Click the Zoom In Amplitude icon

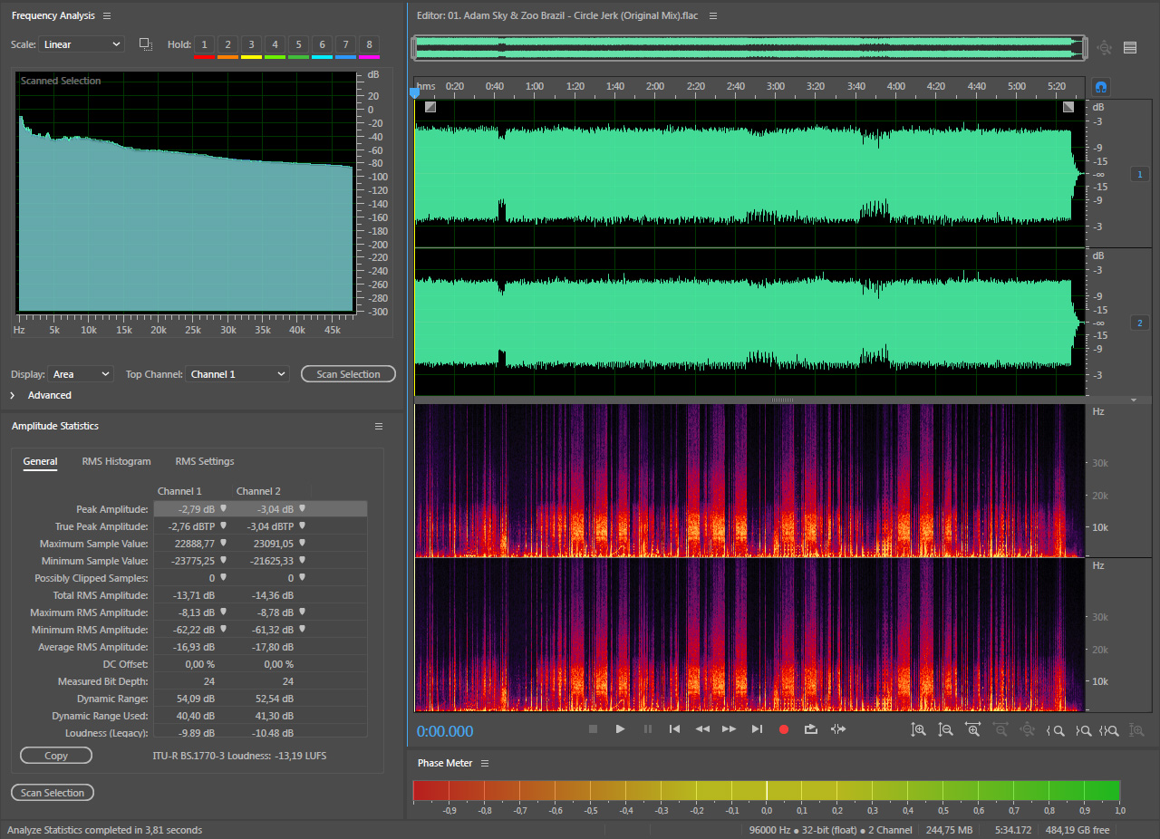[919, 729]
